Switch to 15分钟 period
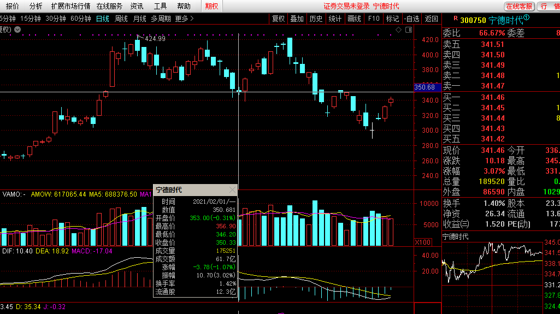Viewport: 560px width, 314px height. [x=31, y=19]
